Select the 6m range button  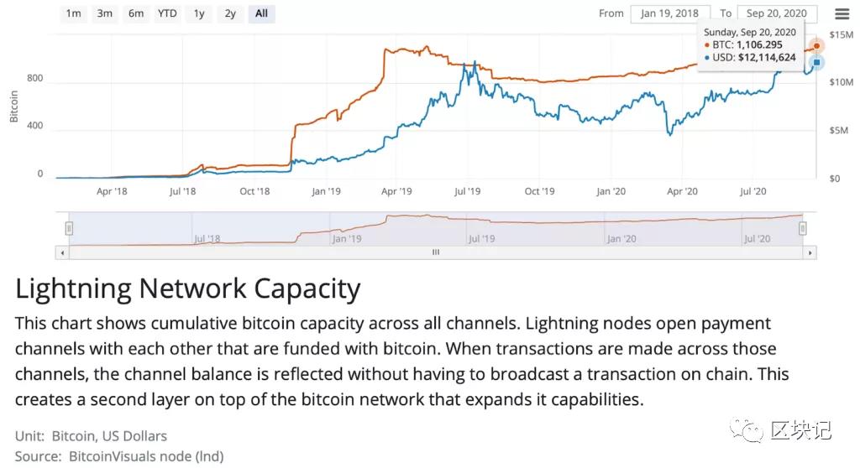click(x=136, y=13)
